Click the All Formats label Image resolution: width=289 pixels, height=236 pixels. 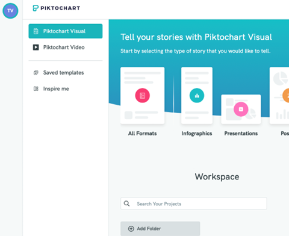pyautogui.click(x=143, y=134)
